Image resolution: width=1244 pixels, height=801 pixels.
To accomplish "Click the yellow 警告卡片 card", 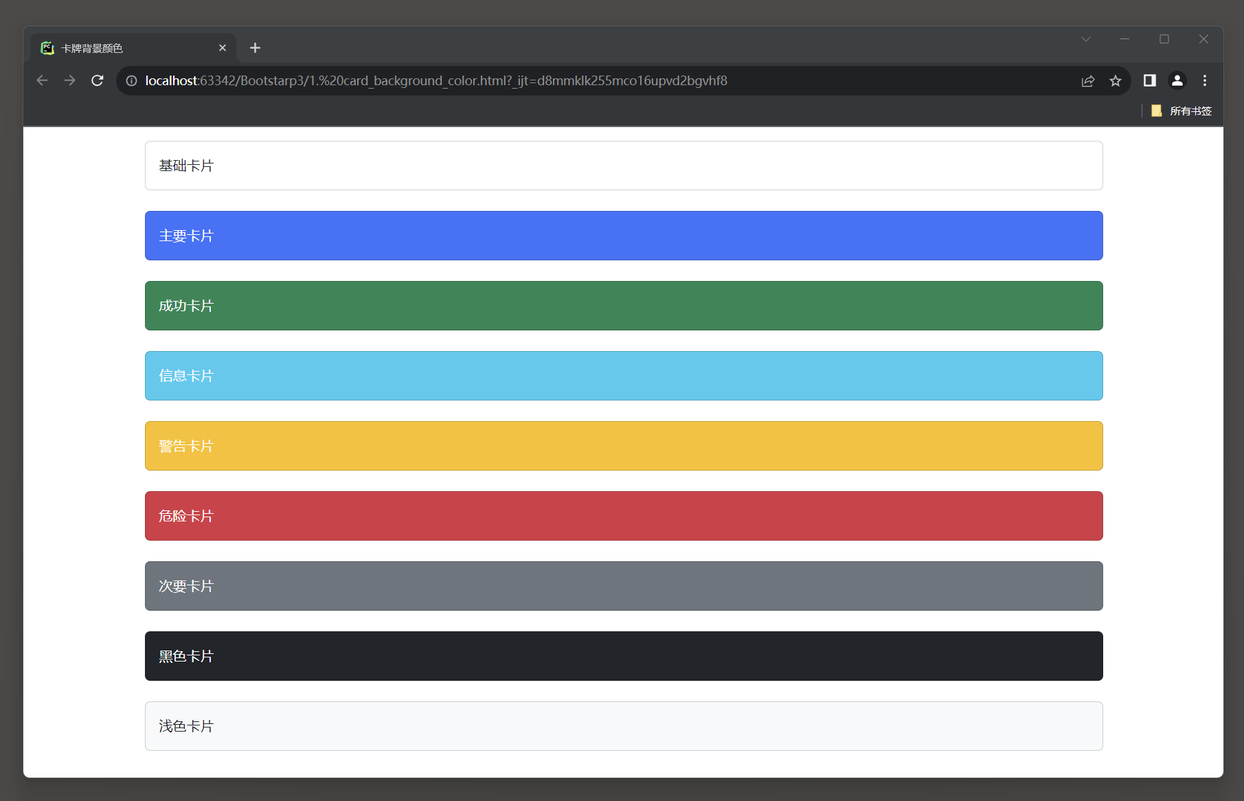I will (624, 446).
